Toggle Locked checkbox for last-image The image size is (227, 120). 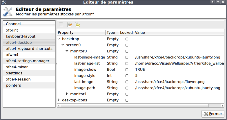tap(127, 82)
